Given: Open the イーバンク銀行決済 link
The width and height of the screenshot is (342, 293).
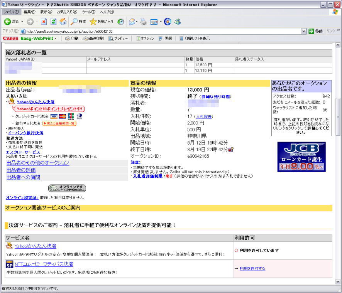Looking at the screenshot, I should [26, 133].
